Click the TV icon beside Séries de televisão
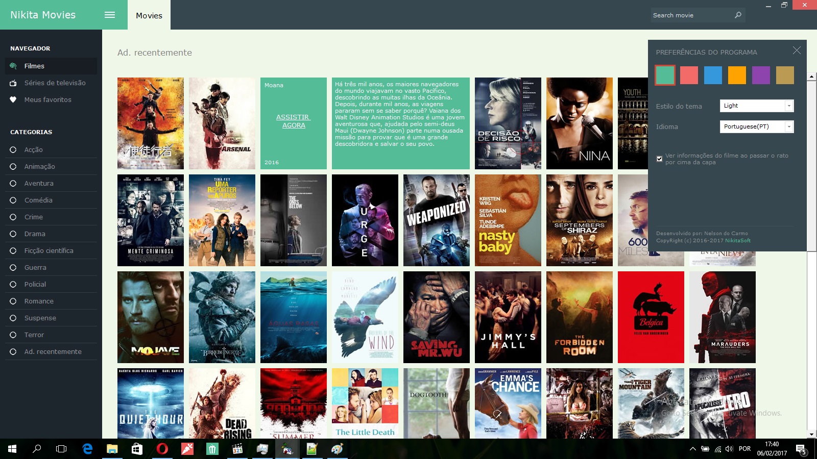The width and height of the screenshot is (817, 459). (x=13, y=83)
